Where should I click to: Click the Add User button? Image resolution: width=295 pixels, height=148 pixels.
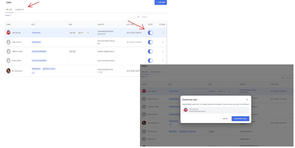161,2
